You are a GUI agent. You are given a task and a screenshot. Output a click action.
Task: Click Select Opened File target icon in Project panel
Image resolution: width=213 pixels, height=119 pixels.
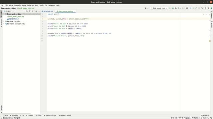click(x=27, y=11)
